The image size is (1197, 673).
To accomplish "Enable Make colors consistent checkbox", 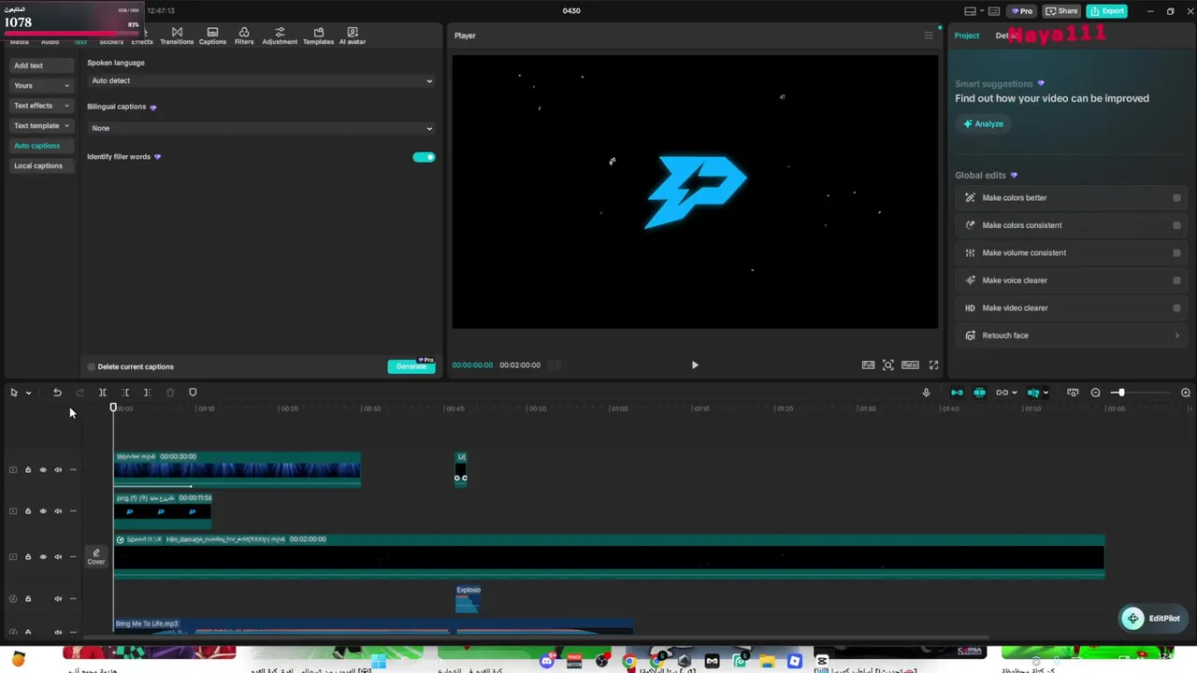I will click(1176, 225).
